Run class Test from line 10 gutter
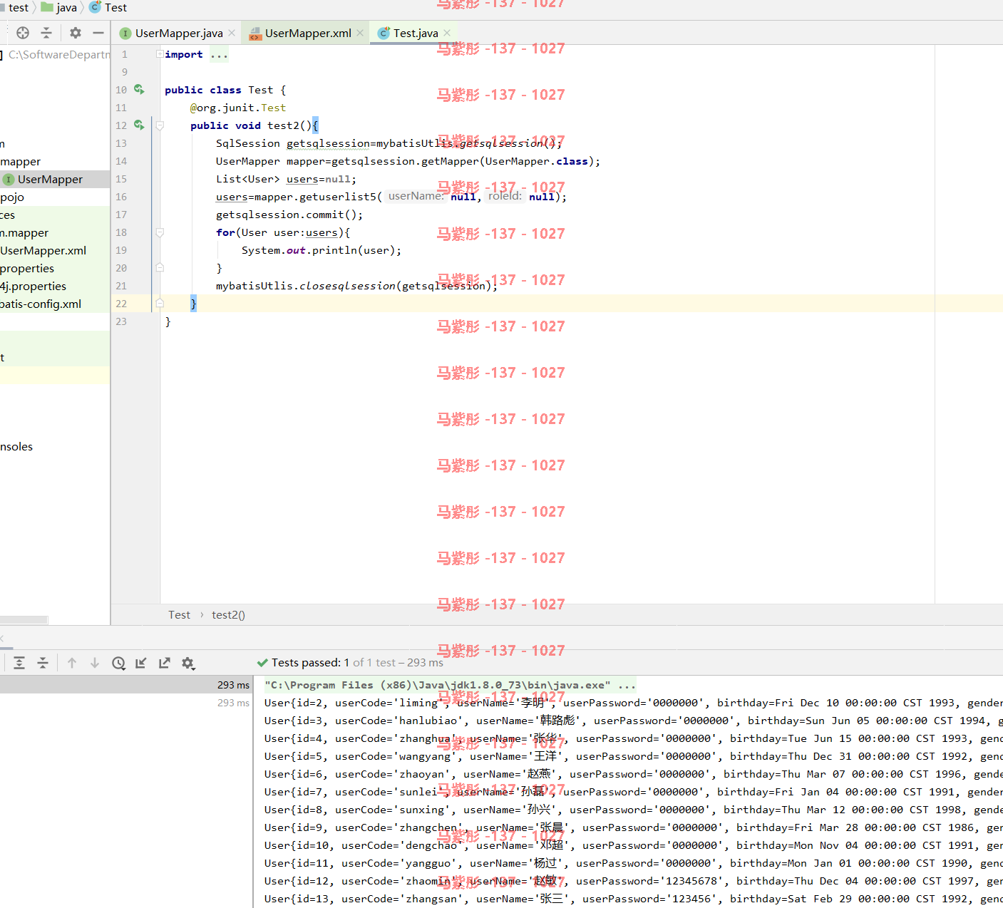The height and width of the screenshot is (908, 1003). [x=139, y=90]
